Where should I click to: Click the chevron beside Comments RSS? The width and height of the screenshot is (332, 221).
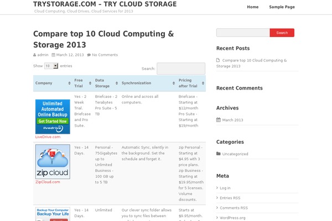click(217, 208)
